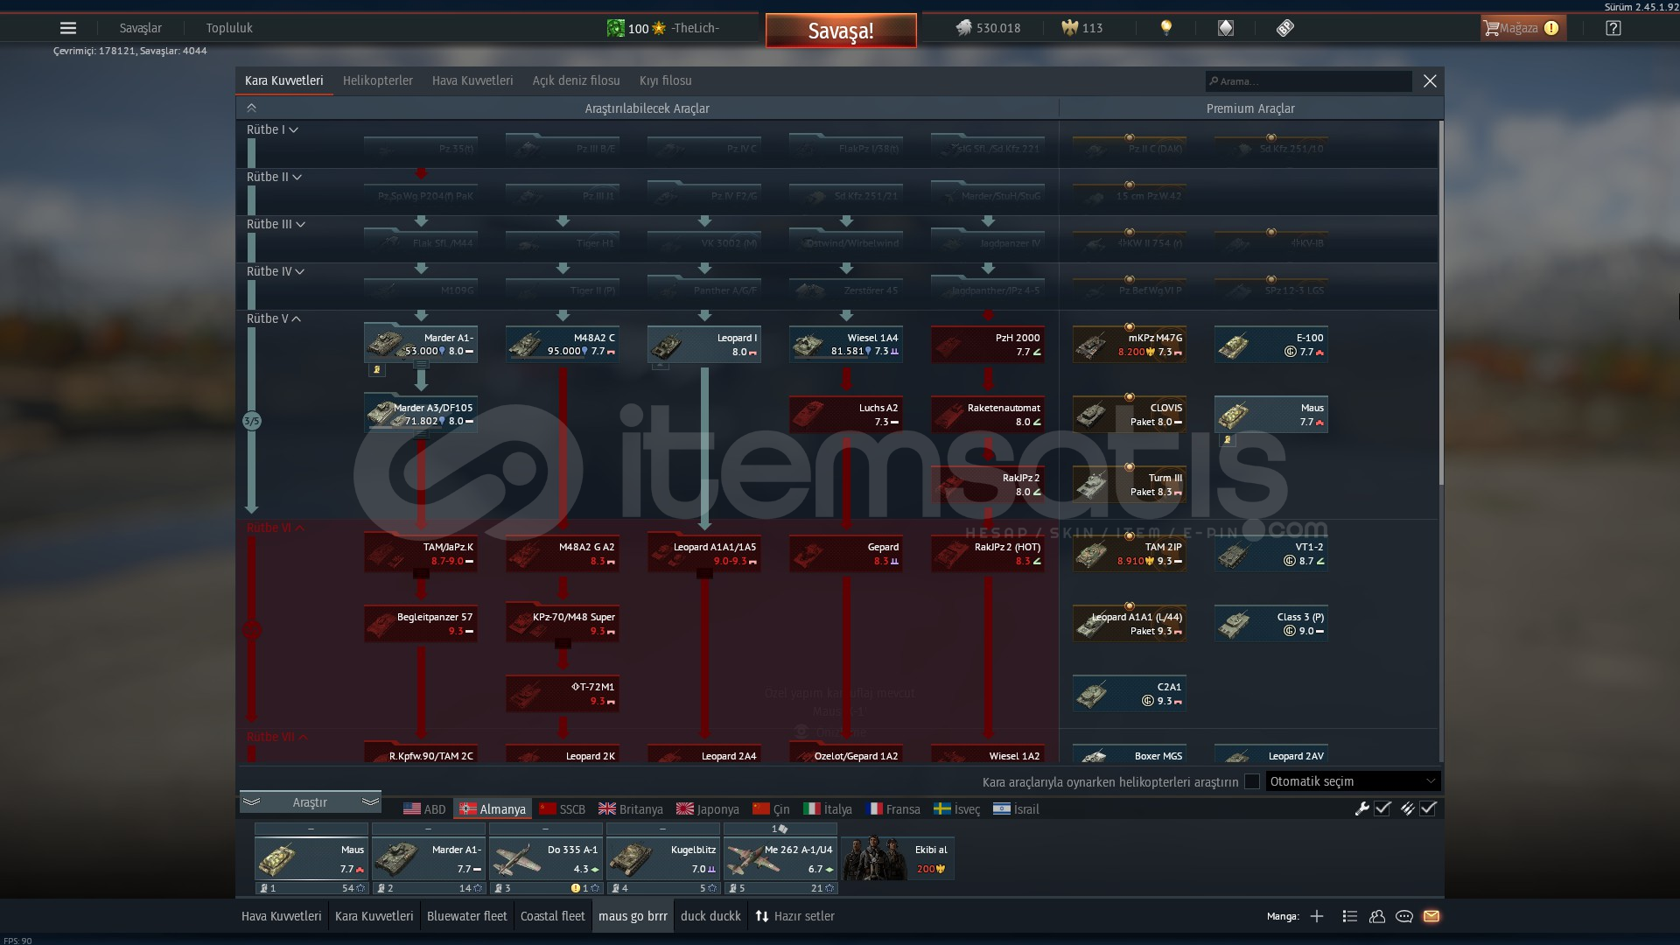Open the orange mail envelope icon
This screenshot has width=1680, height=945.
(1431, 916)
